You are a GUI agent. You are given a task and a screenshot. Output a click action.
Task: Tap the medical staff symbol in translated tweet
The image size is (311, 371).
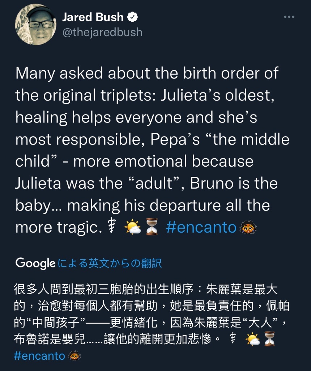tap(233, 338)
